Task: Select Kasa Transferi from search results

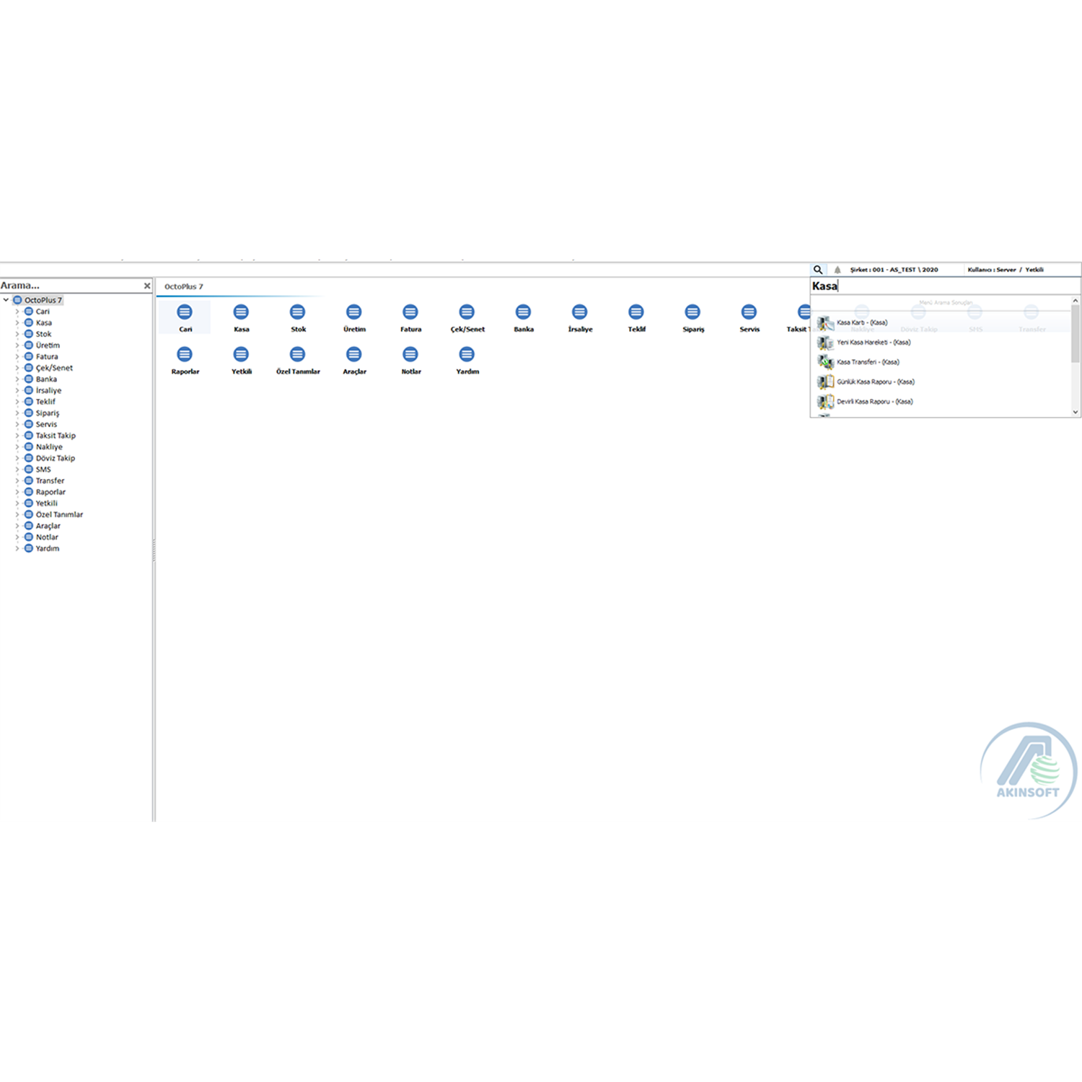Action: [868, 362]
